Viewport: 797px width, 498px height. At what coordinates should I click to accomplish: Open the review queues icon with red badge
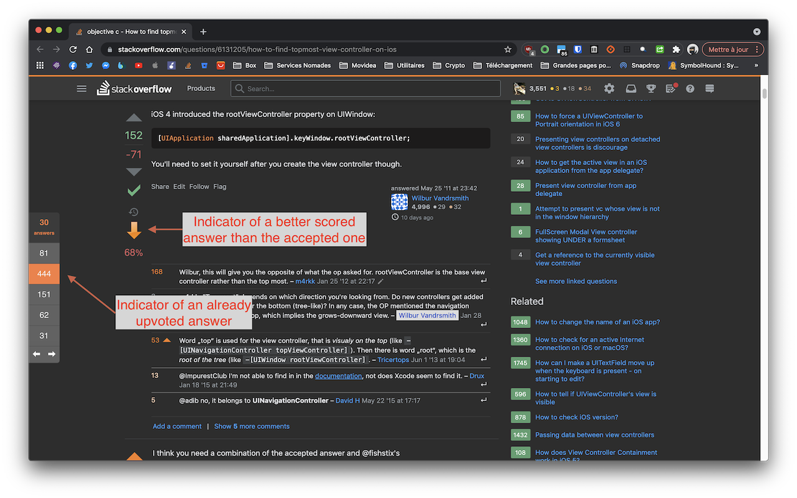pyautogui.click(x=671, y=88)
